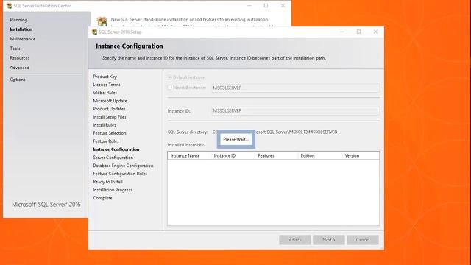The width and height of the screenshot is (471, 265).
Task: Open Planning in Installation Center sidebar
Action: pyautogui.click(x=18, y=20)
